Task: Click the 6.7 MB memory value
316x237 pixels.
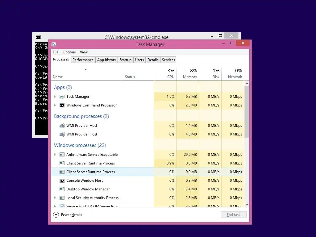Action: 191,97
